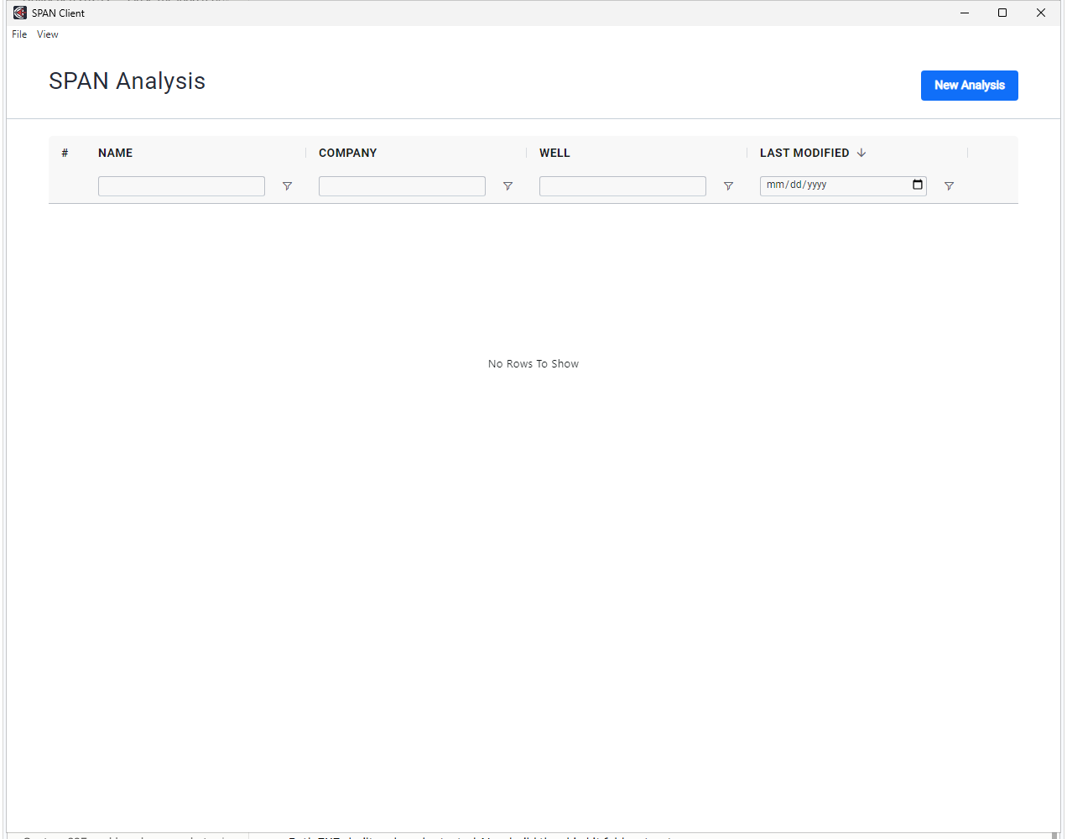This screenshot has height=839, width=1067.
Task: Close the SPAN Client window
Action: (1041, 13)
